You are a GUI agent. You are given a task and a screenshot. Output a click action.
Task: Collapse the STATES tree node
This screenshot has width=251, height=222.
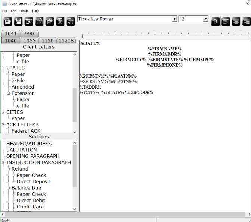(x=3, y=68)
